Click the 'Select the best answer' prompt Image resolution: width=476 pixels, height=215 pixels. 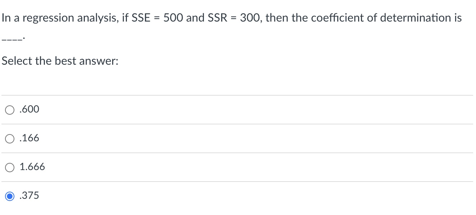pyautogui.click(x=59, y=60)
